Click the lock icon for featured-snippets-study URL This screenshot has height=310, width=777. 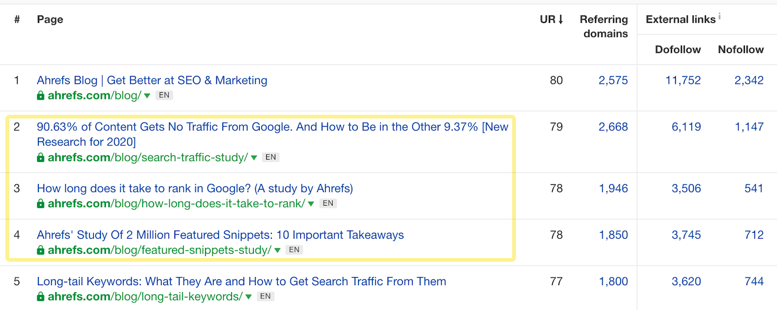(41, 250)
